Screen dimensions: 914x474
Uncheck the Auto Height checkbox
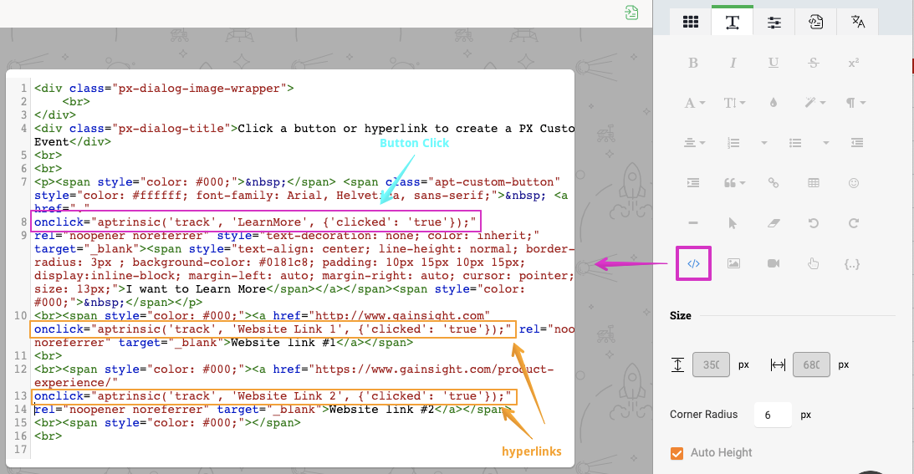click(677, 453)
